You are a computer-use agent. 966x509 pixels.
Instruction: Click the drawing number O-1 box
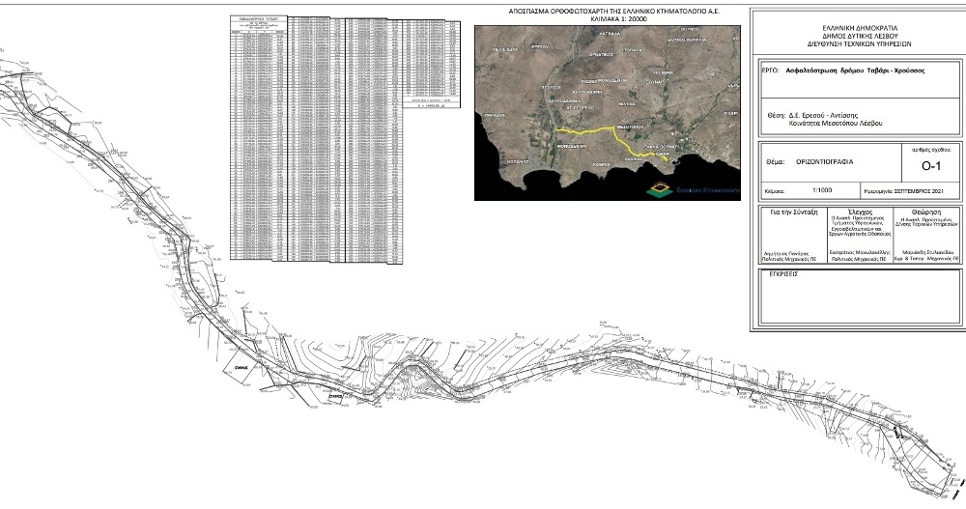pyautogui.click(x=929, y=166)
